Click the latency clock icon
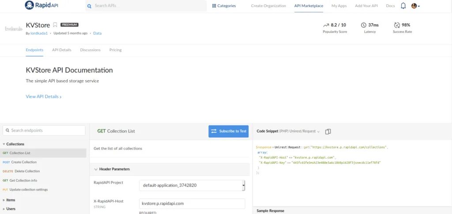The image size is (452, 214). pos(364,25)
